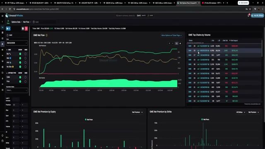Image resolution: width=265 pixels, height=149 pixels.
Task: Sort the table by Net Impact column
Action: tap(234, 41)
